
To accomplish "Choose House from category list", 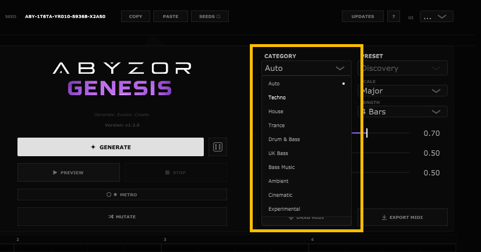I will [306, 111].
